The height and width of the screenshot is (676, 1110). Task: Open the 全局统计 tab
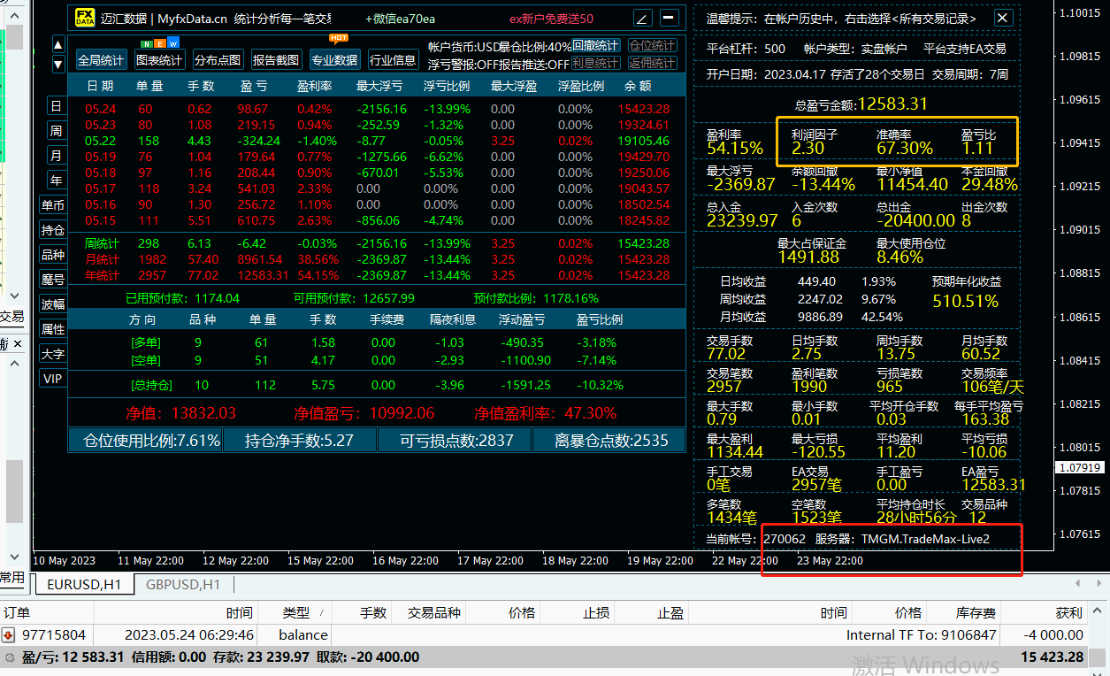(101, 60)
